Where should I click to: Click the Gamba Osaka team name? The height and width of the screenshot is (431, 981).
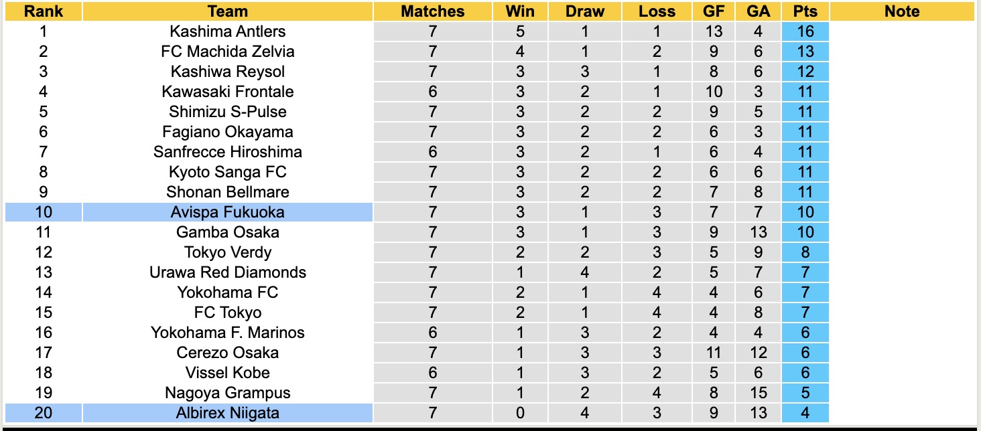pos(228,232)
